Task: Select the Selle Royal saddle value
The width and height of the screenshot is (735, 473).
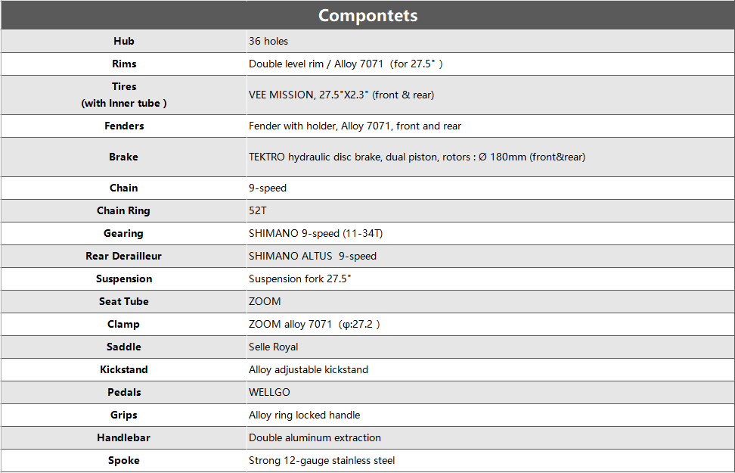Action: coord(273,347)
